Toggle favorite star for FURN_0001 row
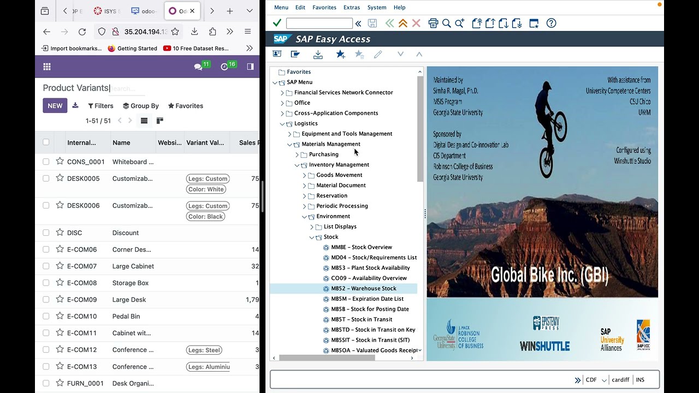The height and width of the screenshot is (393, 699). 60,383
